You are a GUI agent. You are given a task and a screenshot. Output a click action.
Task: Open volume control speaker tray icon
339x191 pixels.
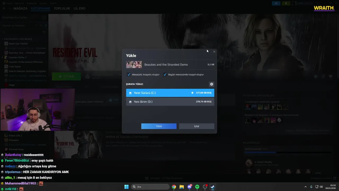coord(321,187)
